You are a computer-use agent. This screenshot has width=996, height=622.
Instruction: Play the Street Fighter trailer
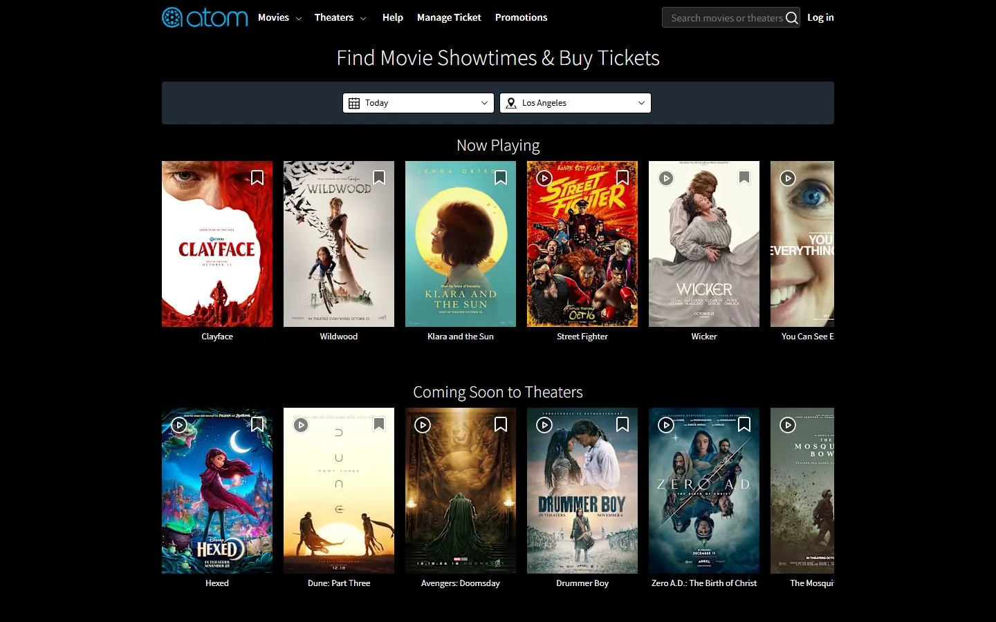tap(544, 178)
